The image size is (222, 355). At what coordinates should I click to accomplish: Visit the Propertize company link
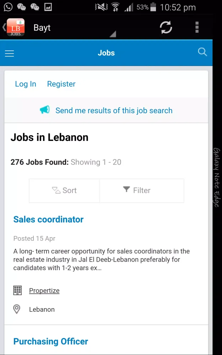point(44,291)
